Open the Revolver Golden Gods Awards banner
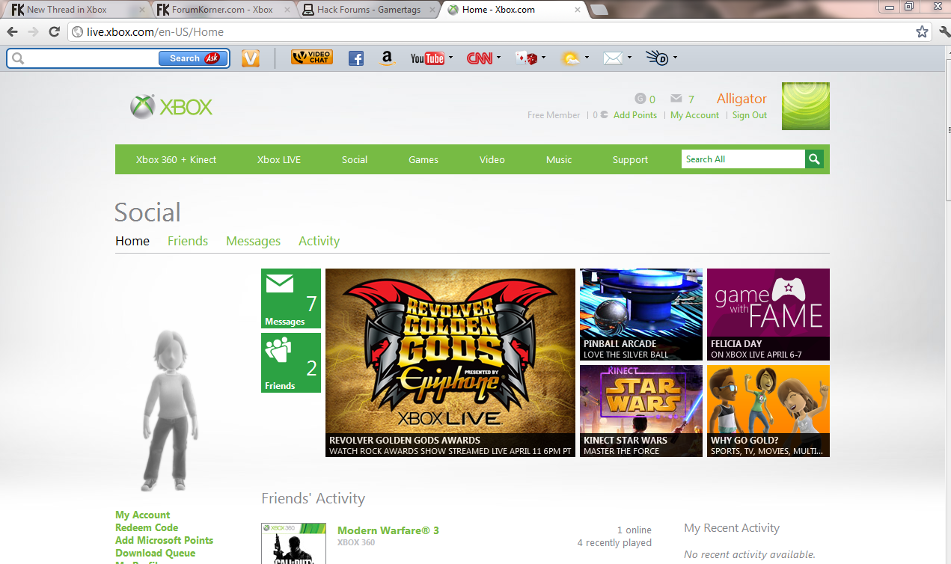951x564 pixels. click(450, 363)
